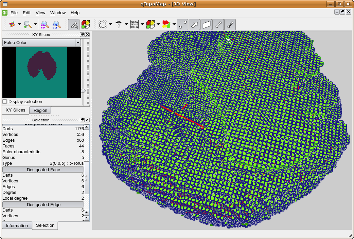Expand the dropdown arrow beside zoom in

(35, 24)
